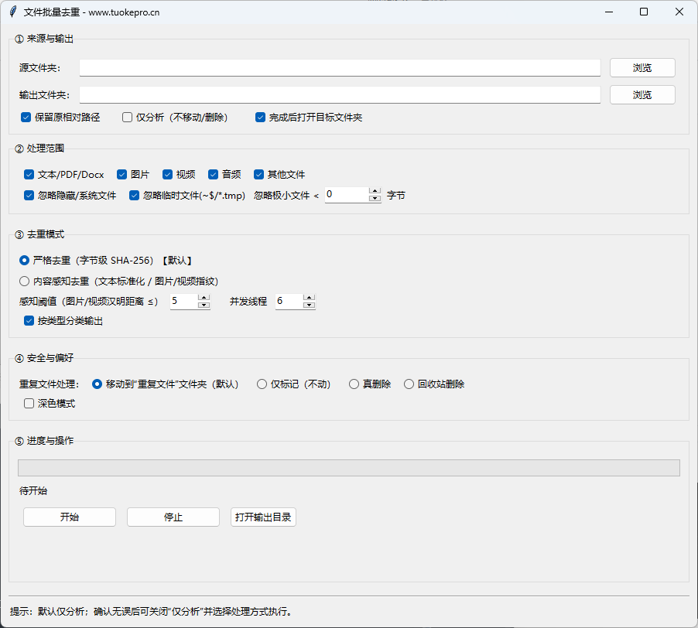Choose 回收站删除 for duplicate handling
The height and width of the screenshot is (628, 698).
tap(408, 384)
